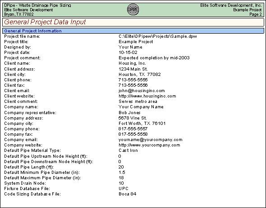Click the Sample.dpw project file path

click(158, 36)
